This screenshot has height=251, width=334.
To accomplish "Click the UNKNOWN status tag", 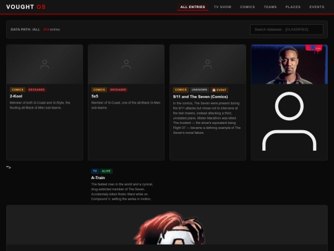I will (199, 90).
